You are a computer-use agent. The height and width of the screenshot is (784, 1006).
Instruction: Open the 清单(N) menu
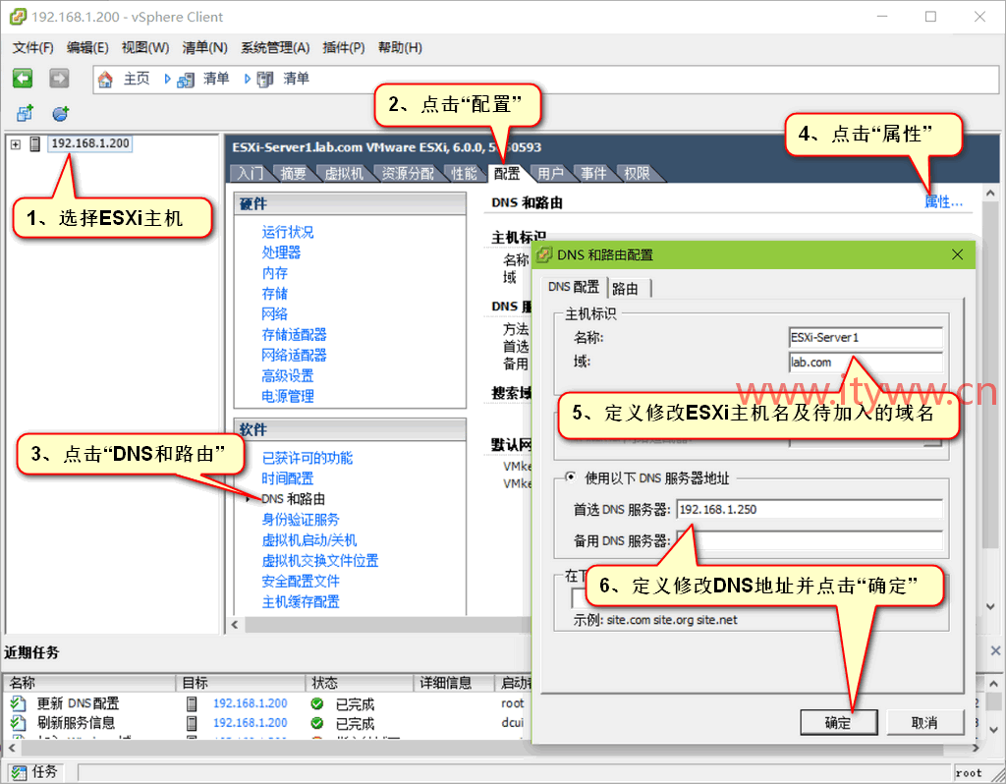click(204, 47)
